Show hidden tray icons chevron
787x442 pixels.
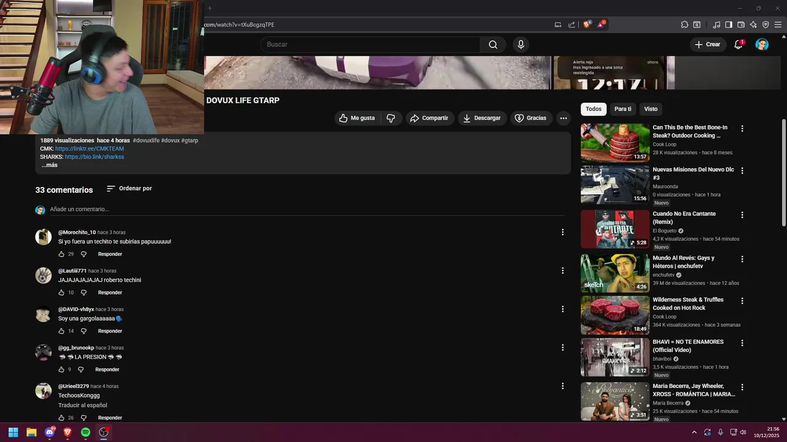(694, 432)
